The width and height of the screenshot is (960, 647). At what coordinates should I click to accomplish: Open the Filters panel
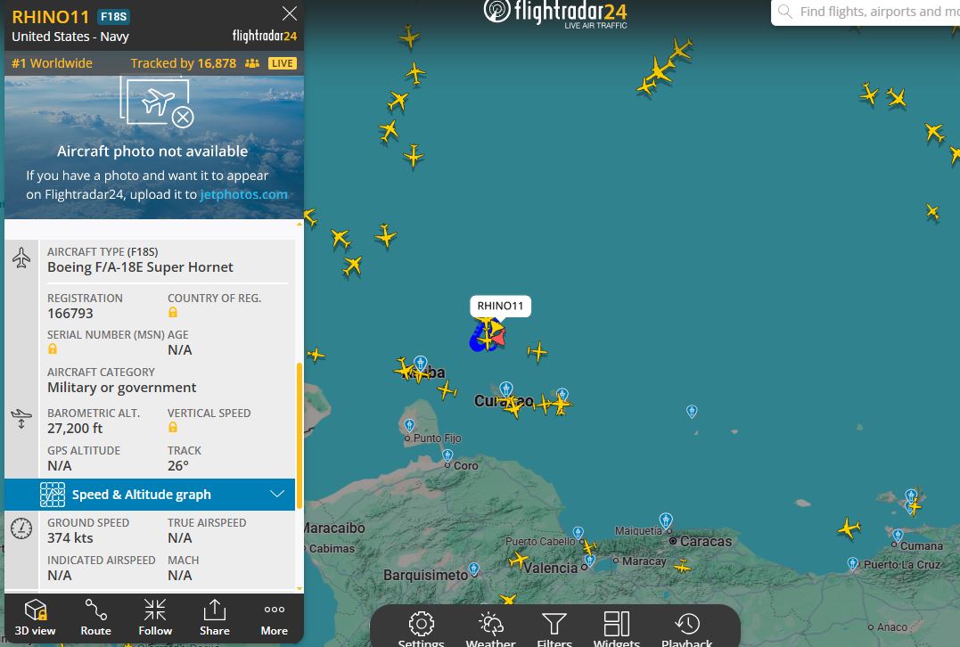point(554,629)
